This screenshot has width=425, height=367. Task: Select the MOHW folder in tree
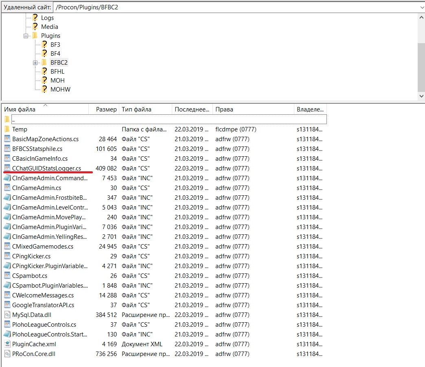point(60,90)
